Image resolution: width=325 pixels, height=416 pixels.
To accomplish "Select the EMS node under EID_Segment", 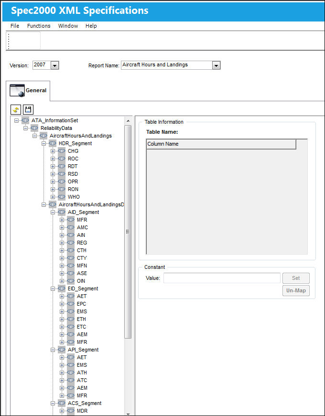I will [82, 311].
